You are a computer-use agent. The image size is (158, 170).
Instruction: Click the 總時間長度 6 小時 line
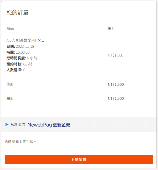click(22, 58)
